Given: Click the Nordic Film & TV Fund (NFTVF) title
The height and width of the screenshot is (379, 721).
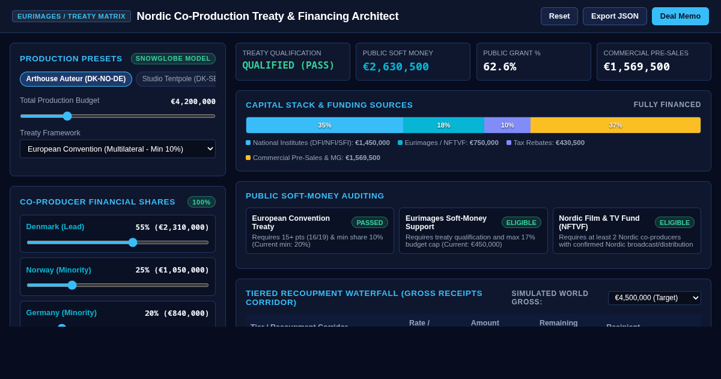Looking at the screenshot, I should tap(600, 223).
